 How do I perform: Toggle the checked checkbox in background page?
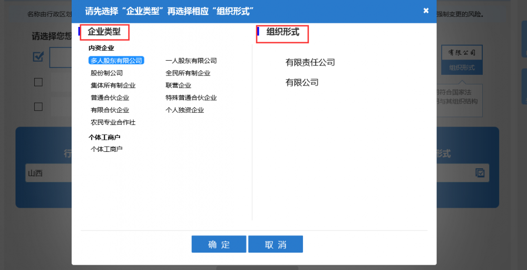click(x=38, y=57)
